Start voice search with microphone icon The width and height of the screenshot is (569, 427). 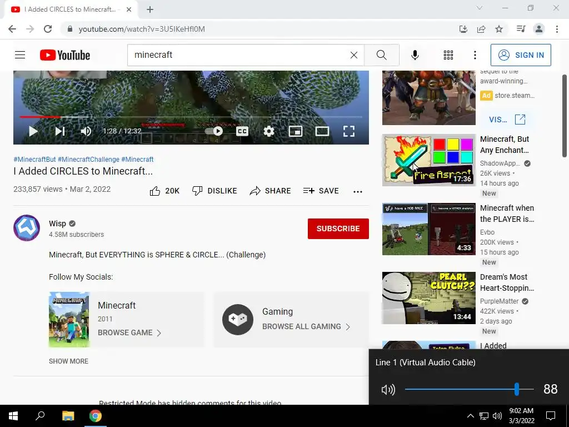click(415, 55)
